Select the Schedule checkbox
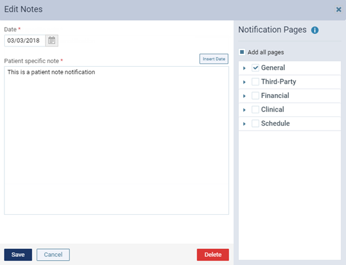Screen dimensions: 346x265 click(255, 123)
